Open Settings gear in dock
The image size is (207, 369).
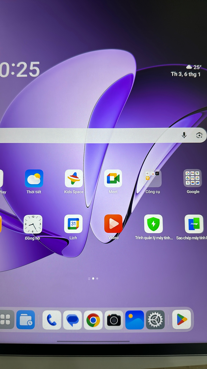155,320
